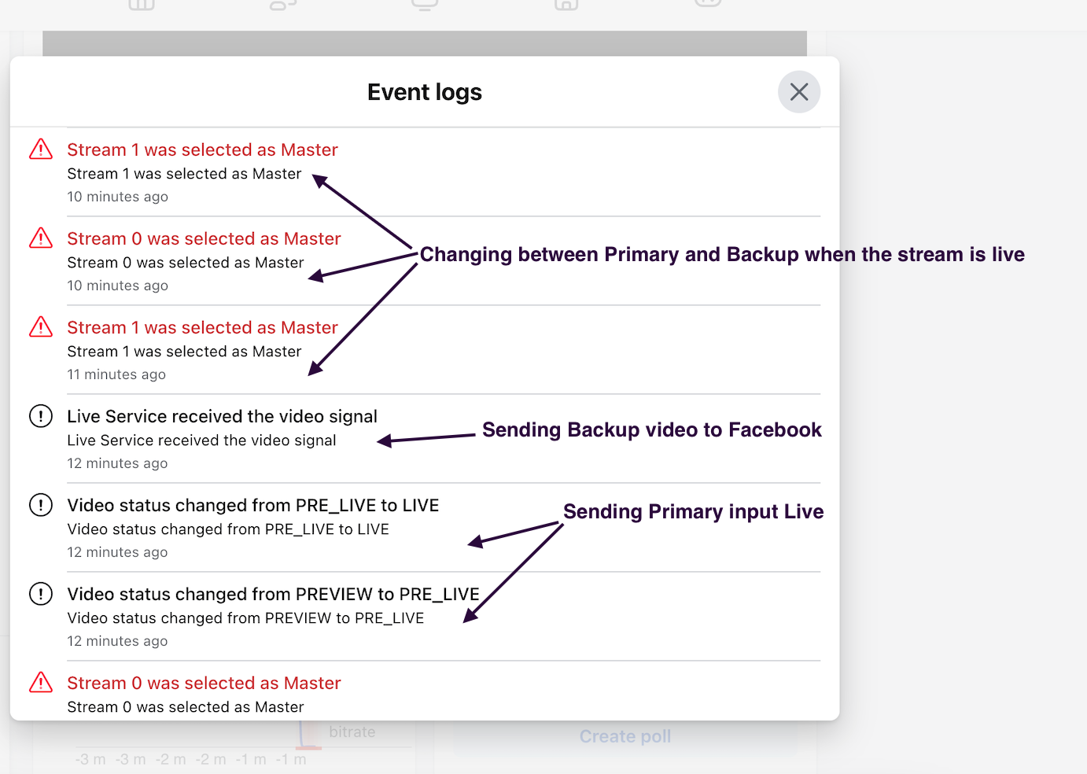Click info icon beside Live Service received signal
The height and width of the screenshot is (774, 1087).
tap(41, 416)
